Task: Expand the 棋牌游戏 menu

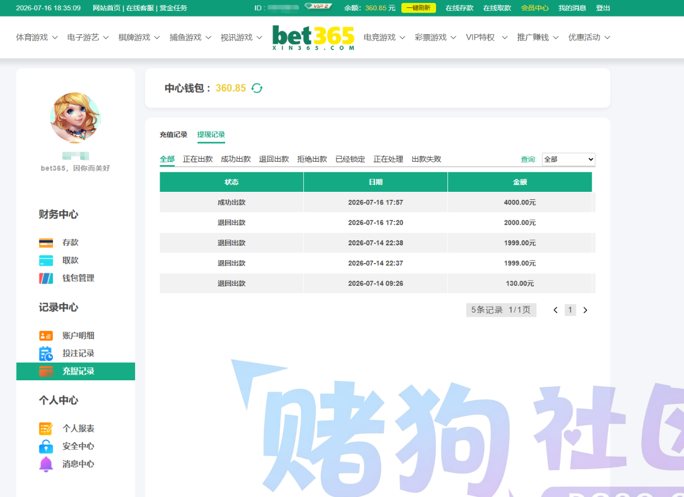Action: coord(140,38)
